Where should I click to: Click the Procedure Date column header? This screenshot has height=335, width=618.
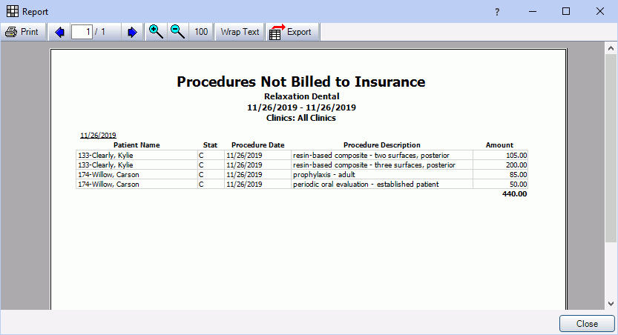[257, 145]
